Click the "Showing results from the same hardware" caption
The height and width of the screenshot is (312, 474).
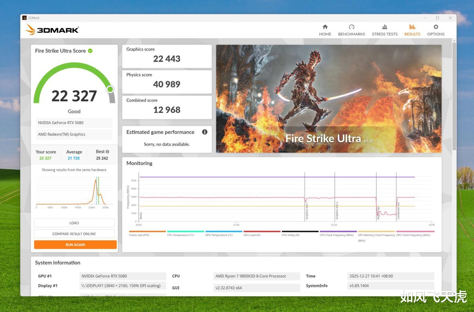[x=74, y=170]
